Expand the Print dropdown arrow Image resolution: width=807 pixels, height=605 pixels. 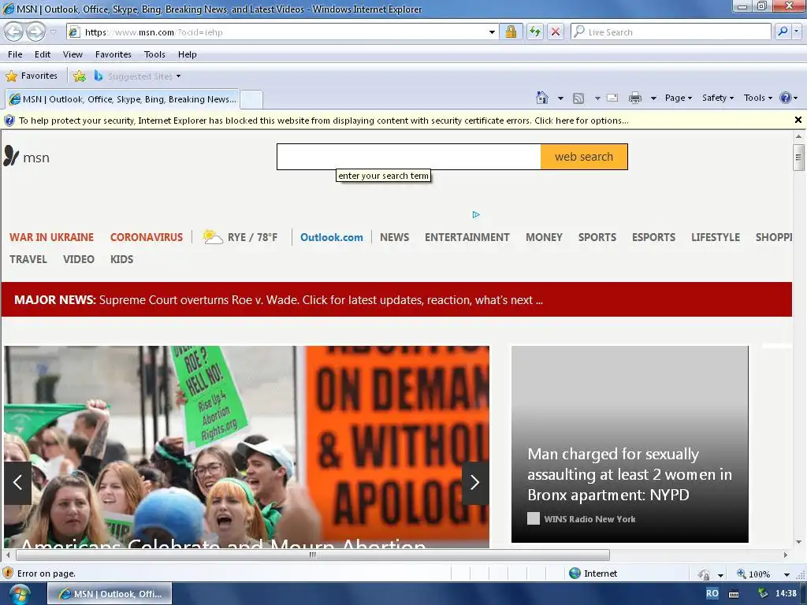653,98
